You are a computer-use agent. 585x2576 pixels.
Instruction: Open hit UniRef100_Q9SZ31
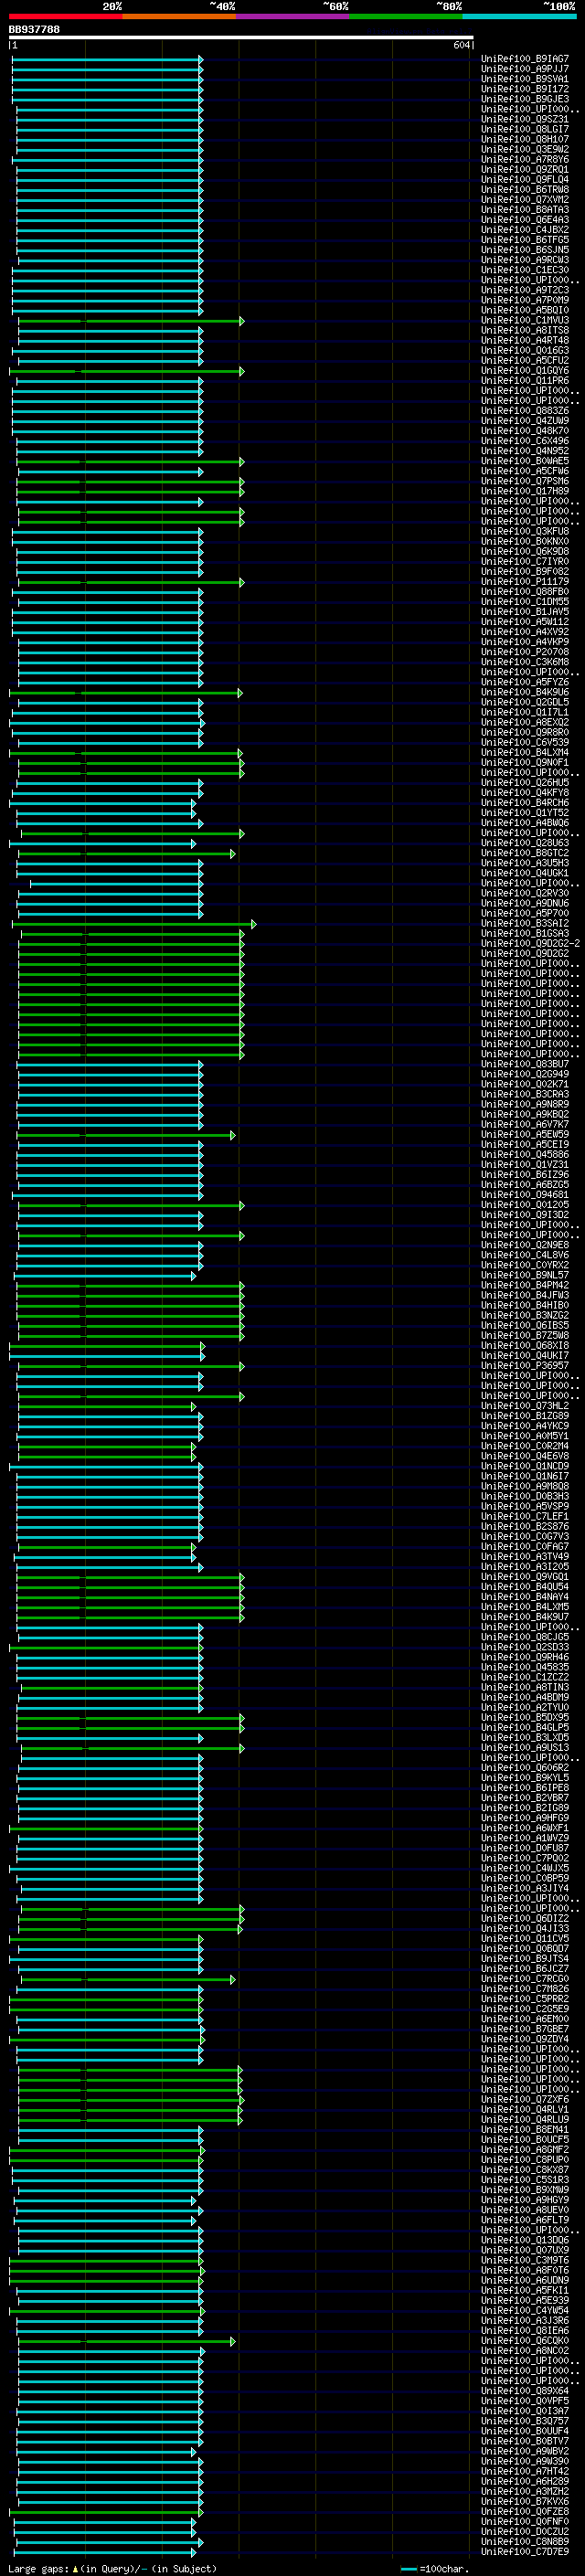click(x=525, y=119)
